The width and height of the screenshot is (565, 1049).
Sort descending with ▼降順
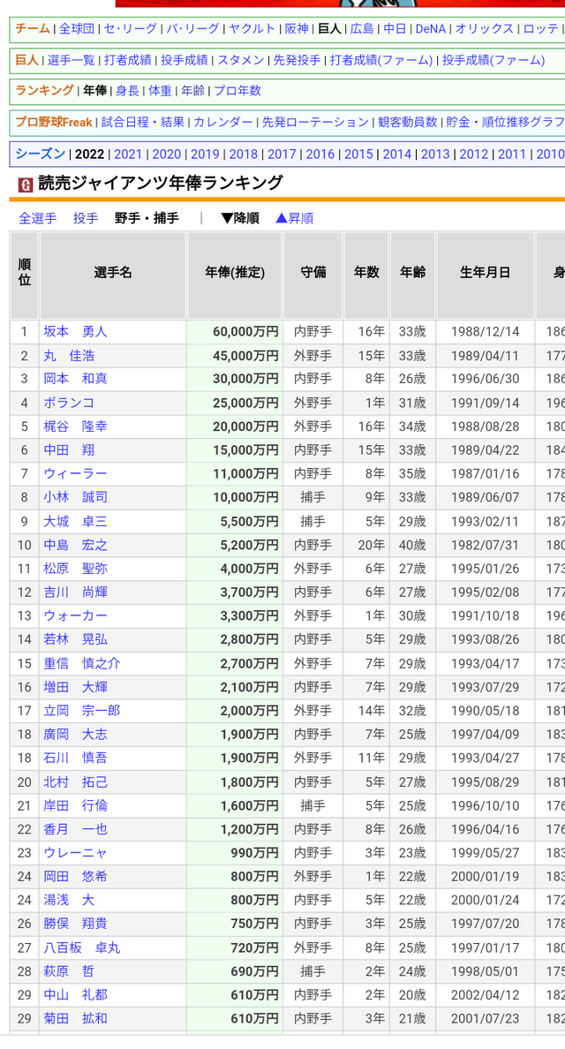[x=240, y=218]
